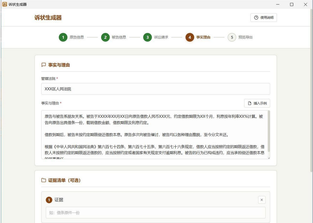Go to step 1 原告信息
Viewport: 313px width, 223px height.
pyautogui.click(x=71, y=37)
